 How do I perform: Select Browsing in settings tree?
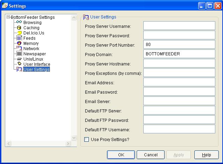[33, 23]
